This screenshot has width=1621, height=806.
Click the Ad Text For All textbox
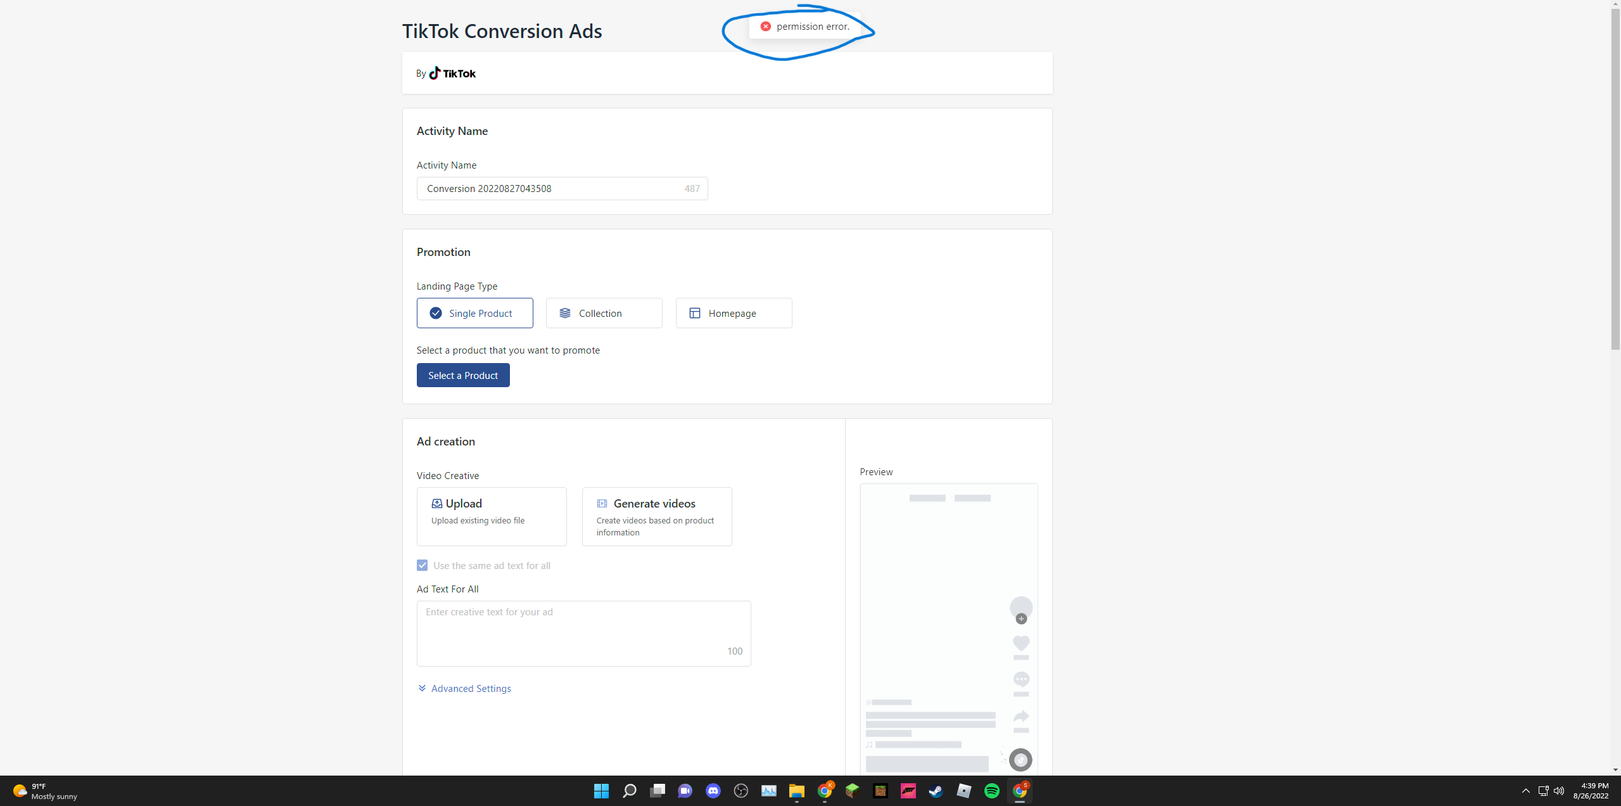pyautogui.click(x=583, y=633)
